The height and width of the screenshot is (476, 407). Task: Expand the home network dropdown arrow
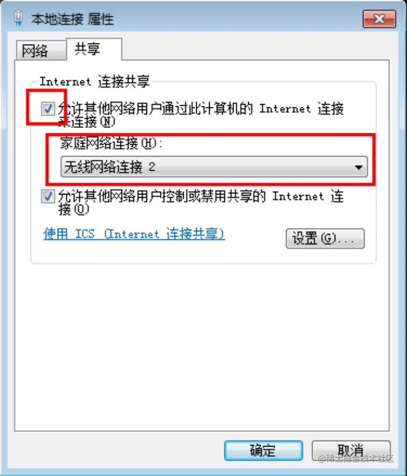(x=358, y=167)
